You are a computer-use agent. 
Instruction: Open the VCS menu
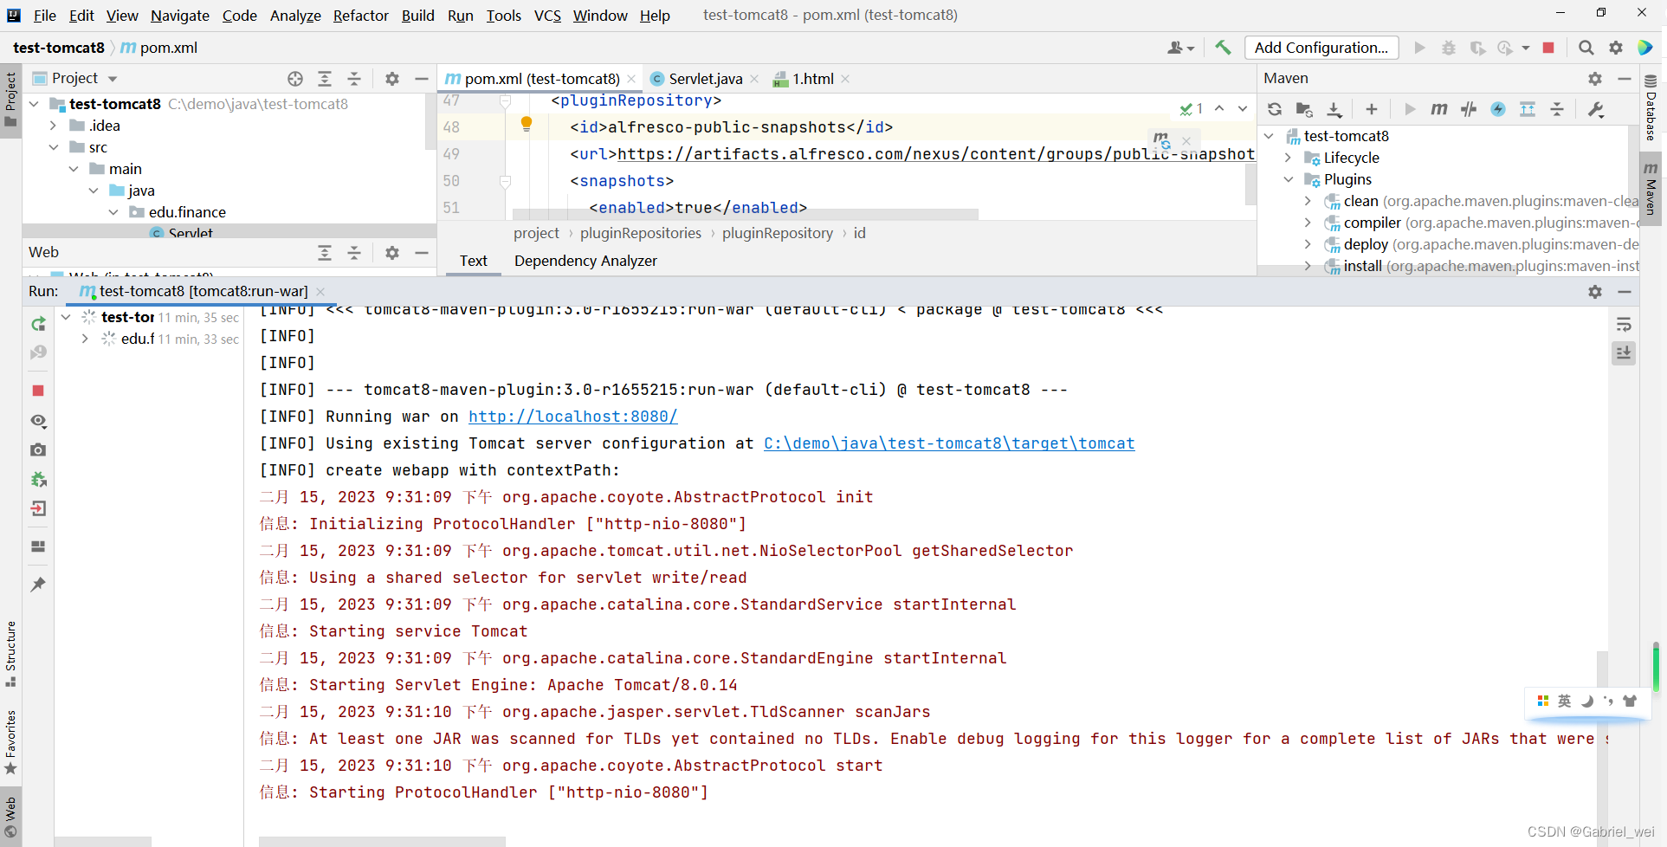coord(547,16)
